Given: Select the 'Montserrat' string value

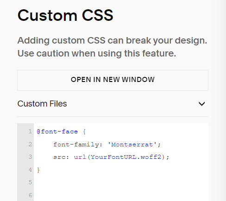Looking at the screenshot, I should [132, 144].
